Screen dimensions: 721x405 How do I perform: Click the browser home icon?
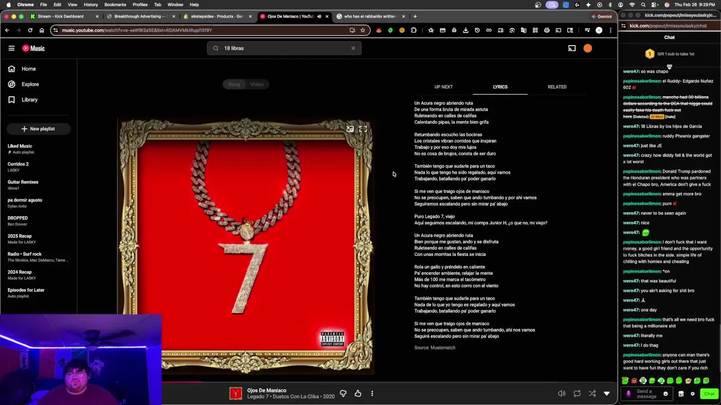coord(42,30)
